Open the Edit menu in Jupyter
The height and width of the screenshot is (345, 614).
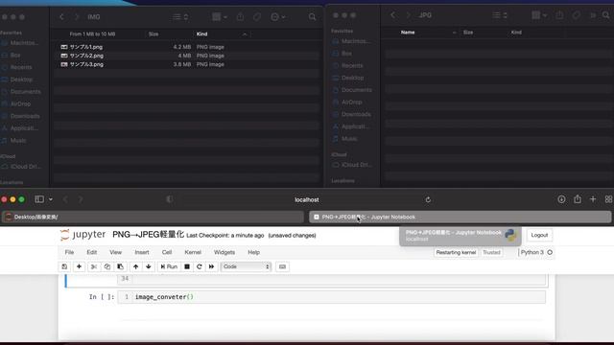[x=92, y=252]
